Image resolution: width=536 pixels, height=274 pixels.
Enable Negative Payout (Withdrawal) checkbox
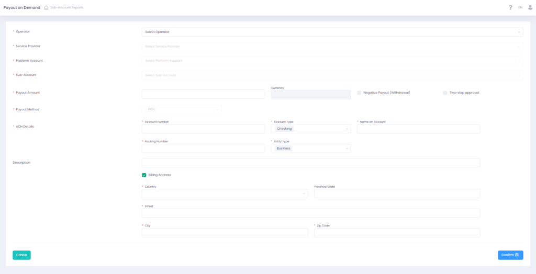click(x=359, y=93)
